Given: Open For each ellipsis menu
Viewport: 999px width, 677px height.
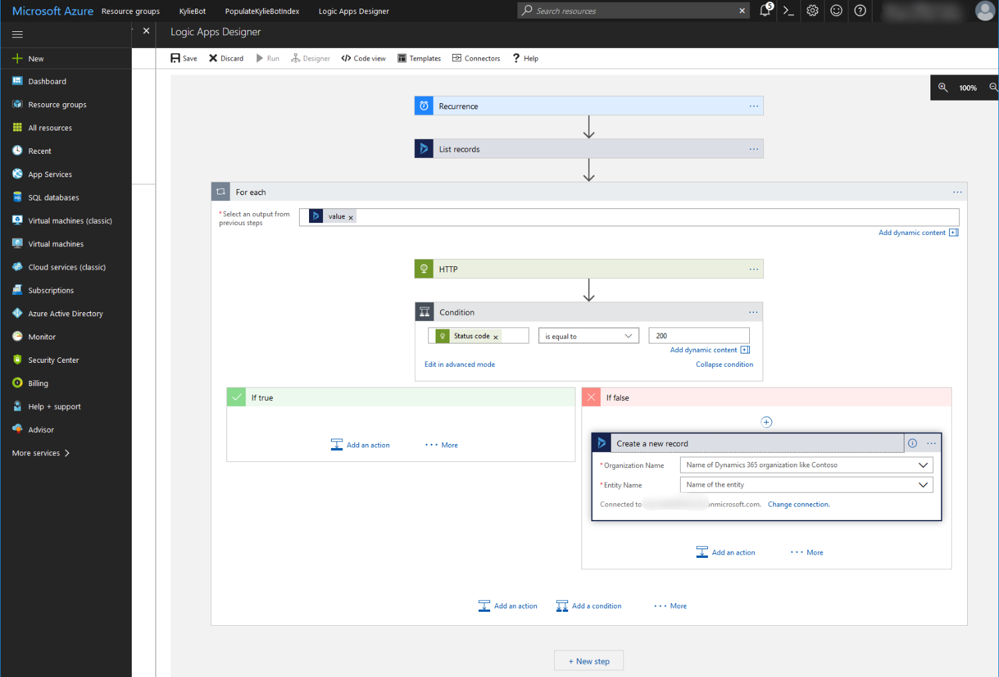Looking at the screenshot, I should click(x=957, y=192).
